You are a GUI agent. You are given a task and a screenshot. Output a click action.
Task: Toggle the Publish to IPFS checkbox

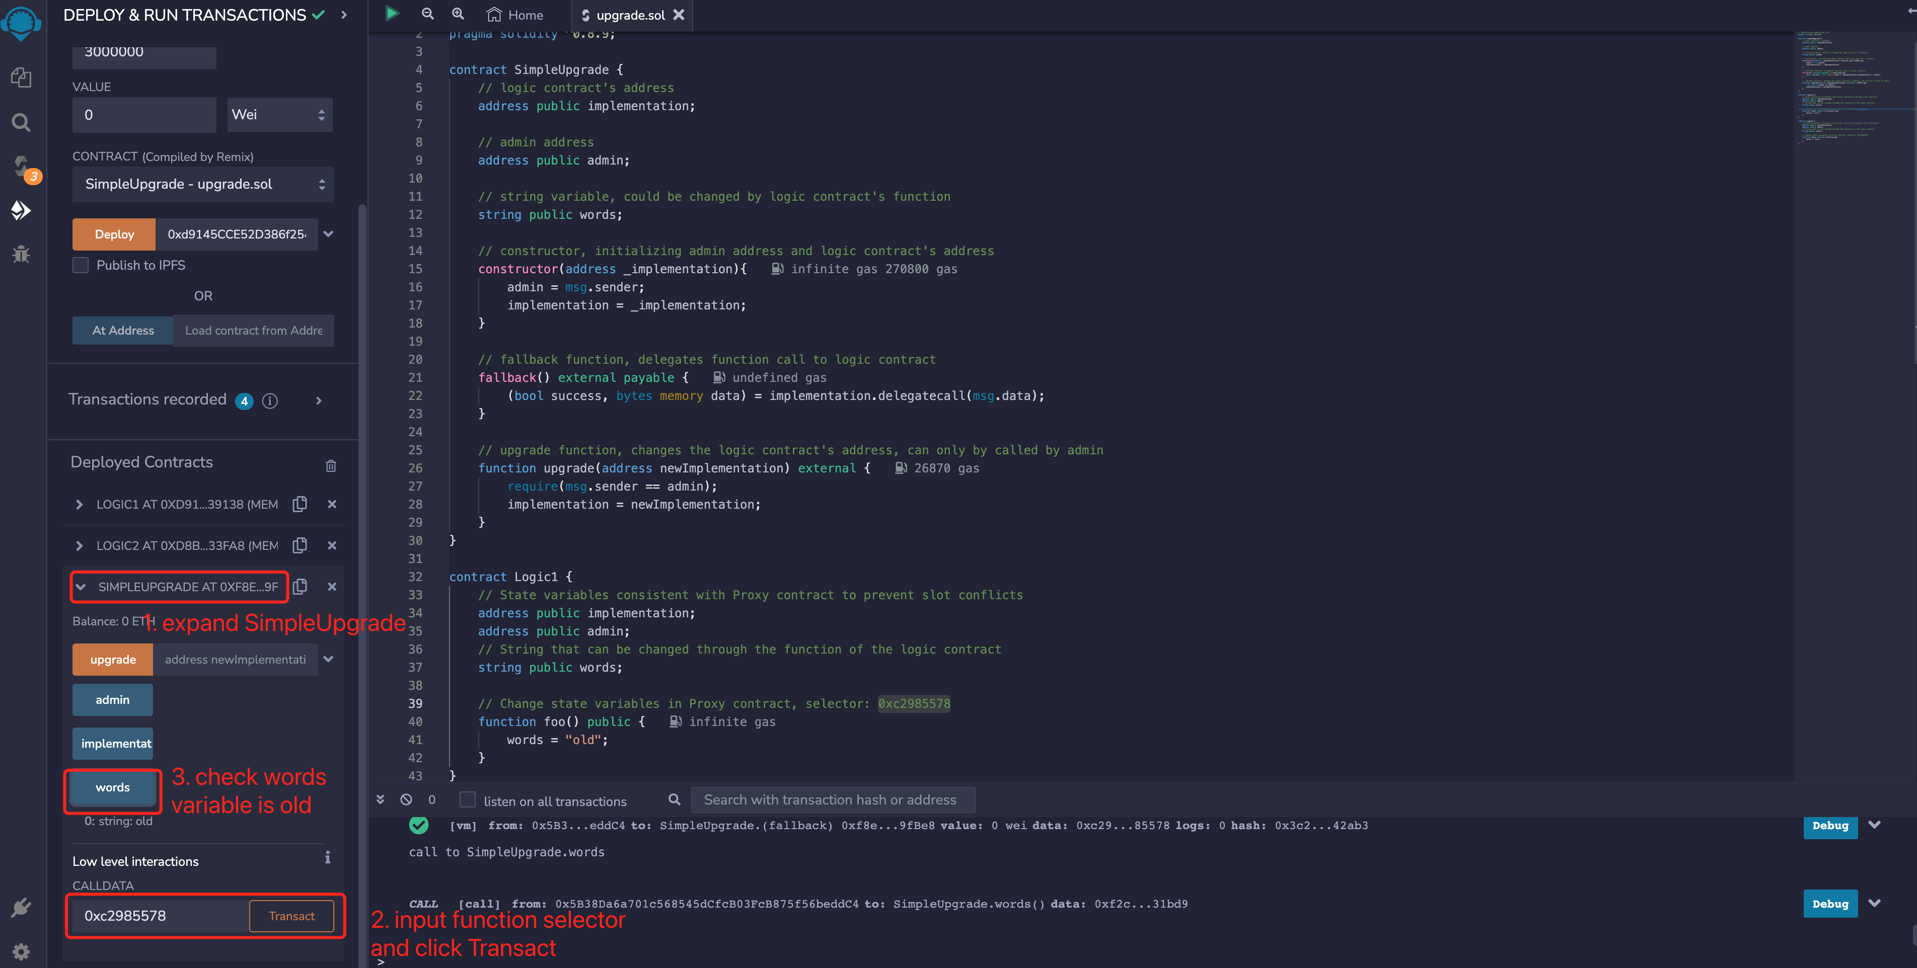click(x=81, y=266)
